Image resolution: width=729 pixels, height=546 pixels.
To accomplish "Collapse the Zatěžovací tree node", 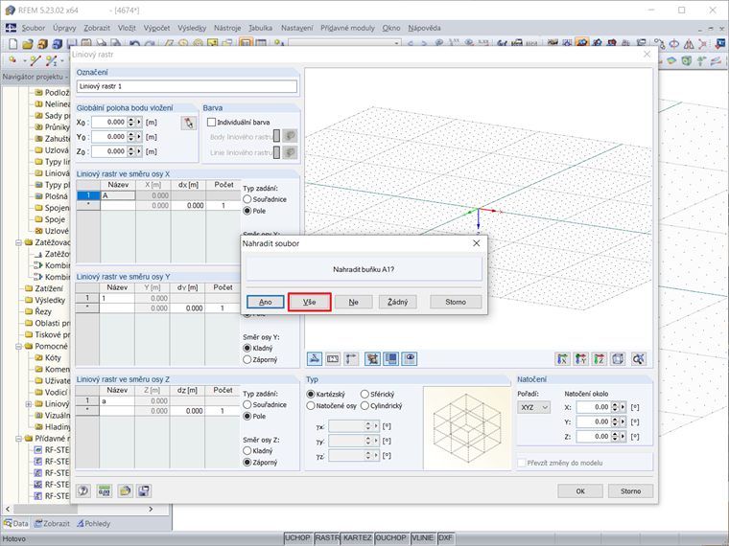I will pyautogui.click(x=18, y=242).
